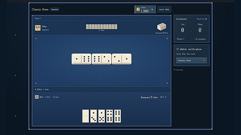Click the Connected status indicator

[178, 70]
